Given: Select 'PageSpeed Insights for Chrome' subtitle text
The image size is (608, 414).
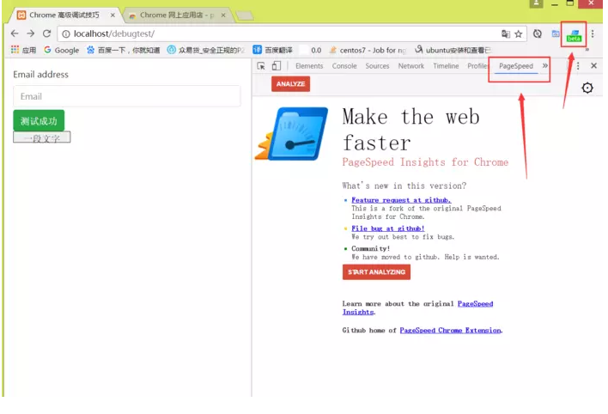Looking at the screenshot, I should click(x=425, y=162).
